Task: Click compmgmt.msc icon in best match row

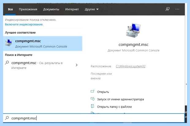Action: [x=9, y=43]
